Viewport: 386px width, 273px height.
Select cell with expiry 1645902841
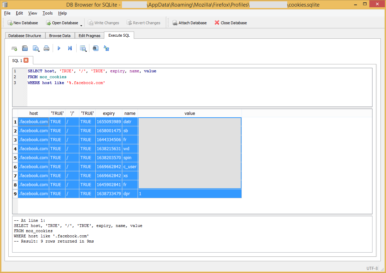click(109, 185)
